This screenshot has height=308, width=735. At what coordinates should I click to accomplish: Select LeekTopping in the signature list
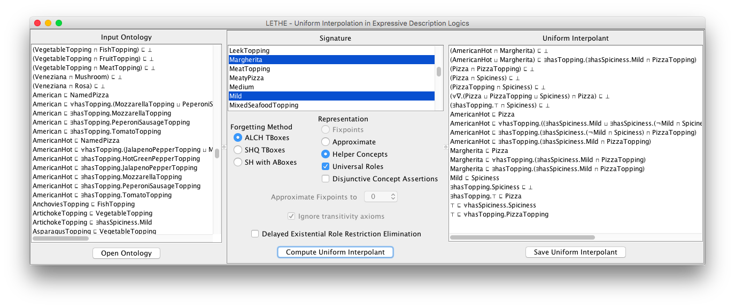[x=331, y=51]
